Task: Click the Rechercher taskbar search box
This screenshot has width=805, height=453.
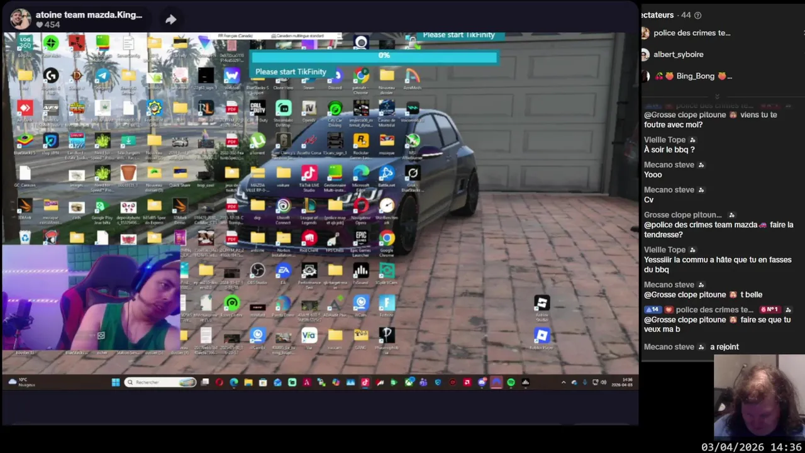Action: (x=161, y=382)
